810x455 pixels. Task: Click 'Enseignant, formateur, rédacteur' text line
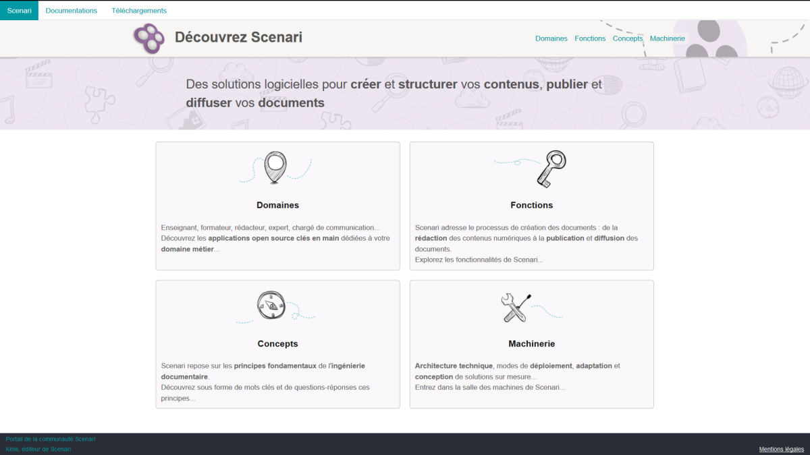pyautogui.click(x=270, y=227)
